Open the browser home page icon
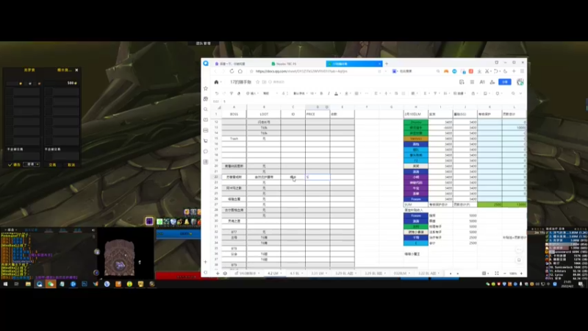588x331 pixels. (240, 71)
